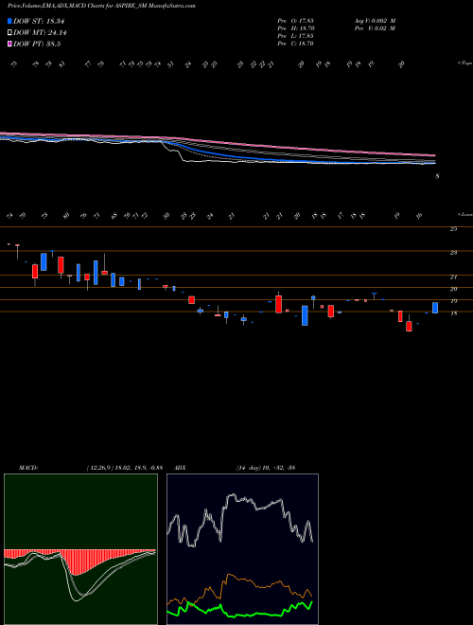
Task: Click the 'Pre H: 18.70' value
Action: click(x=295, y=28)
